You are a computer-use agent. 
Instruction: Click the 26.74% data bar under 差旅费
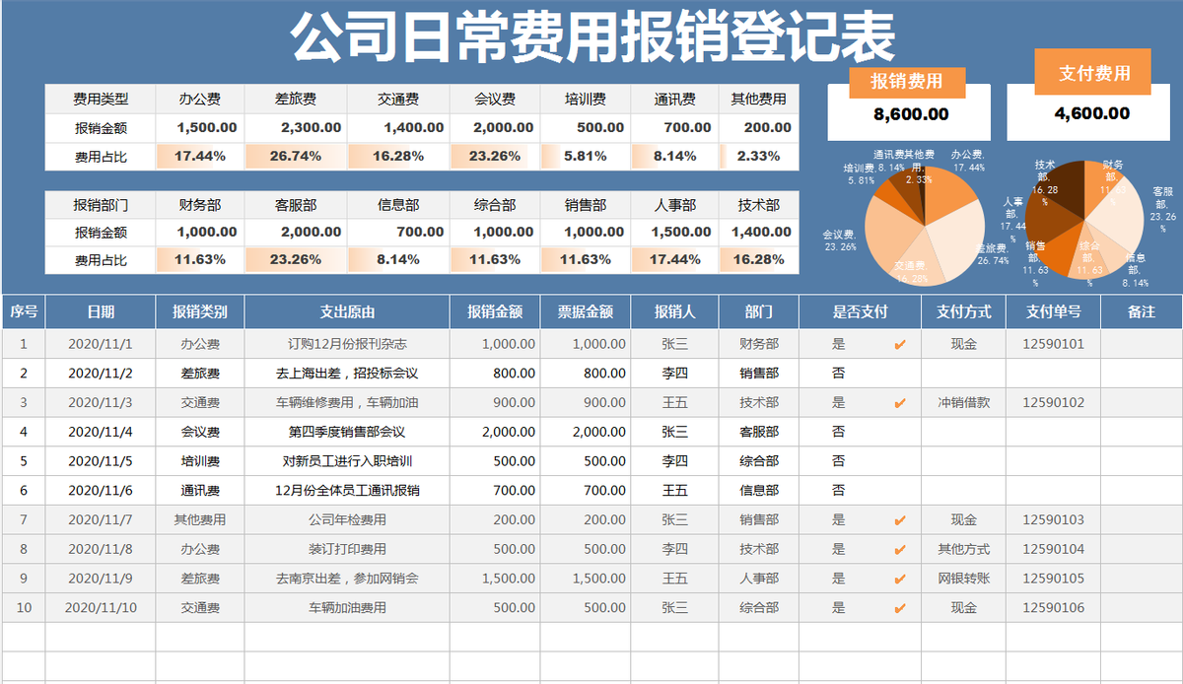(295, 155)
